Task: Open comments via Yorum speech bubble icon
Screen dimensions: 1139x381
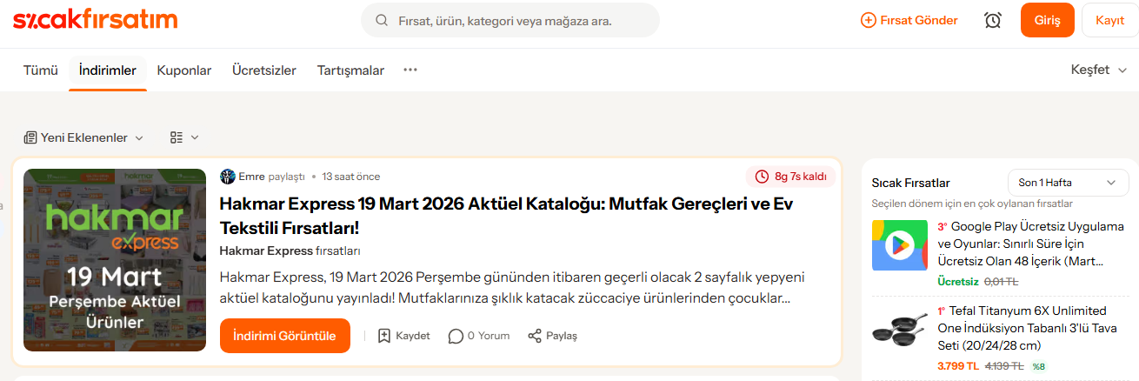Action: point(456,336)
